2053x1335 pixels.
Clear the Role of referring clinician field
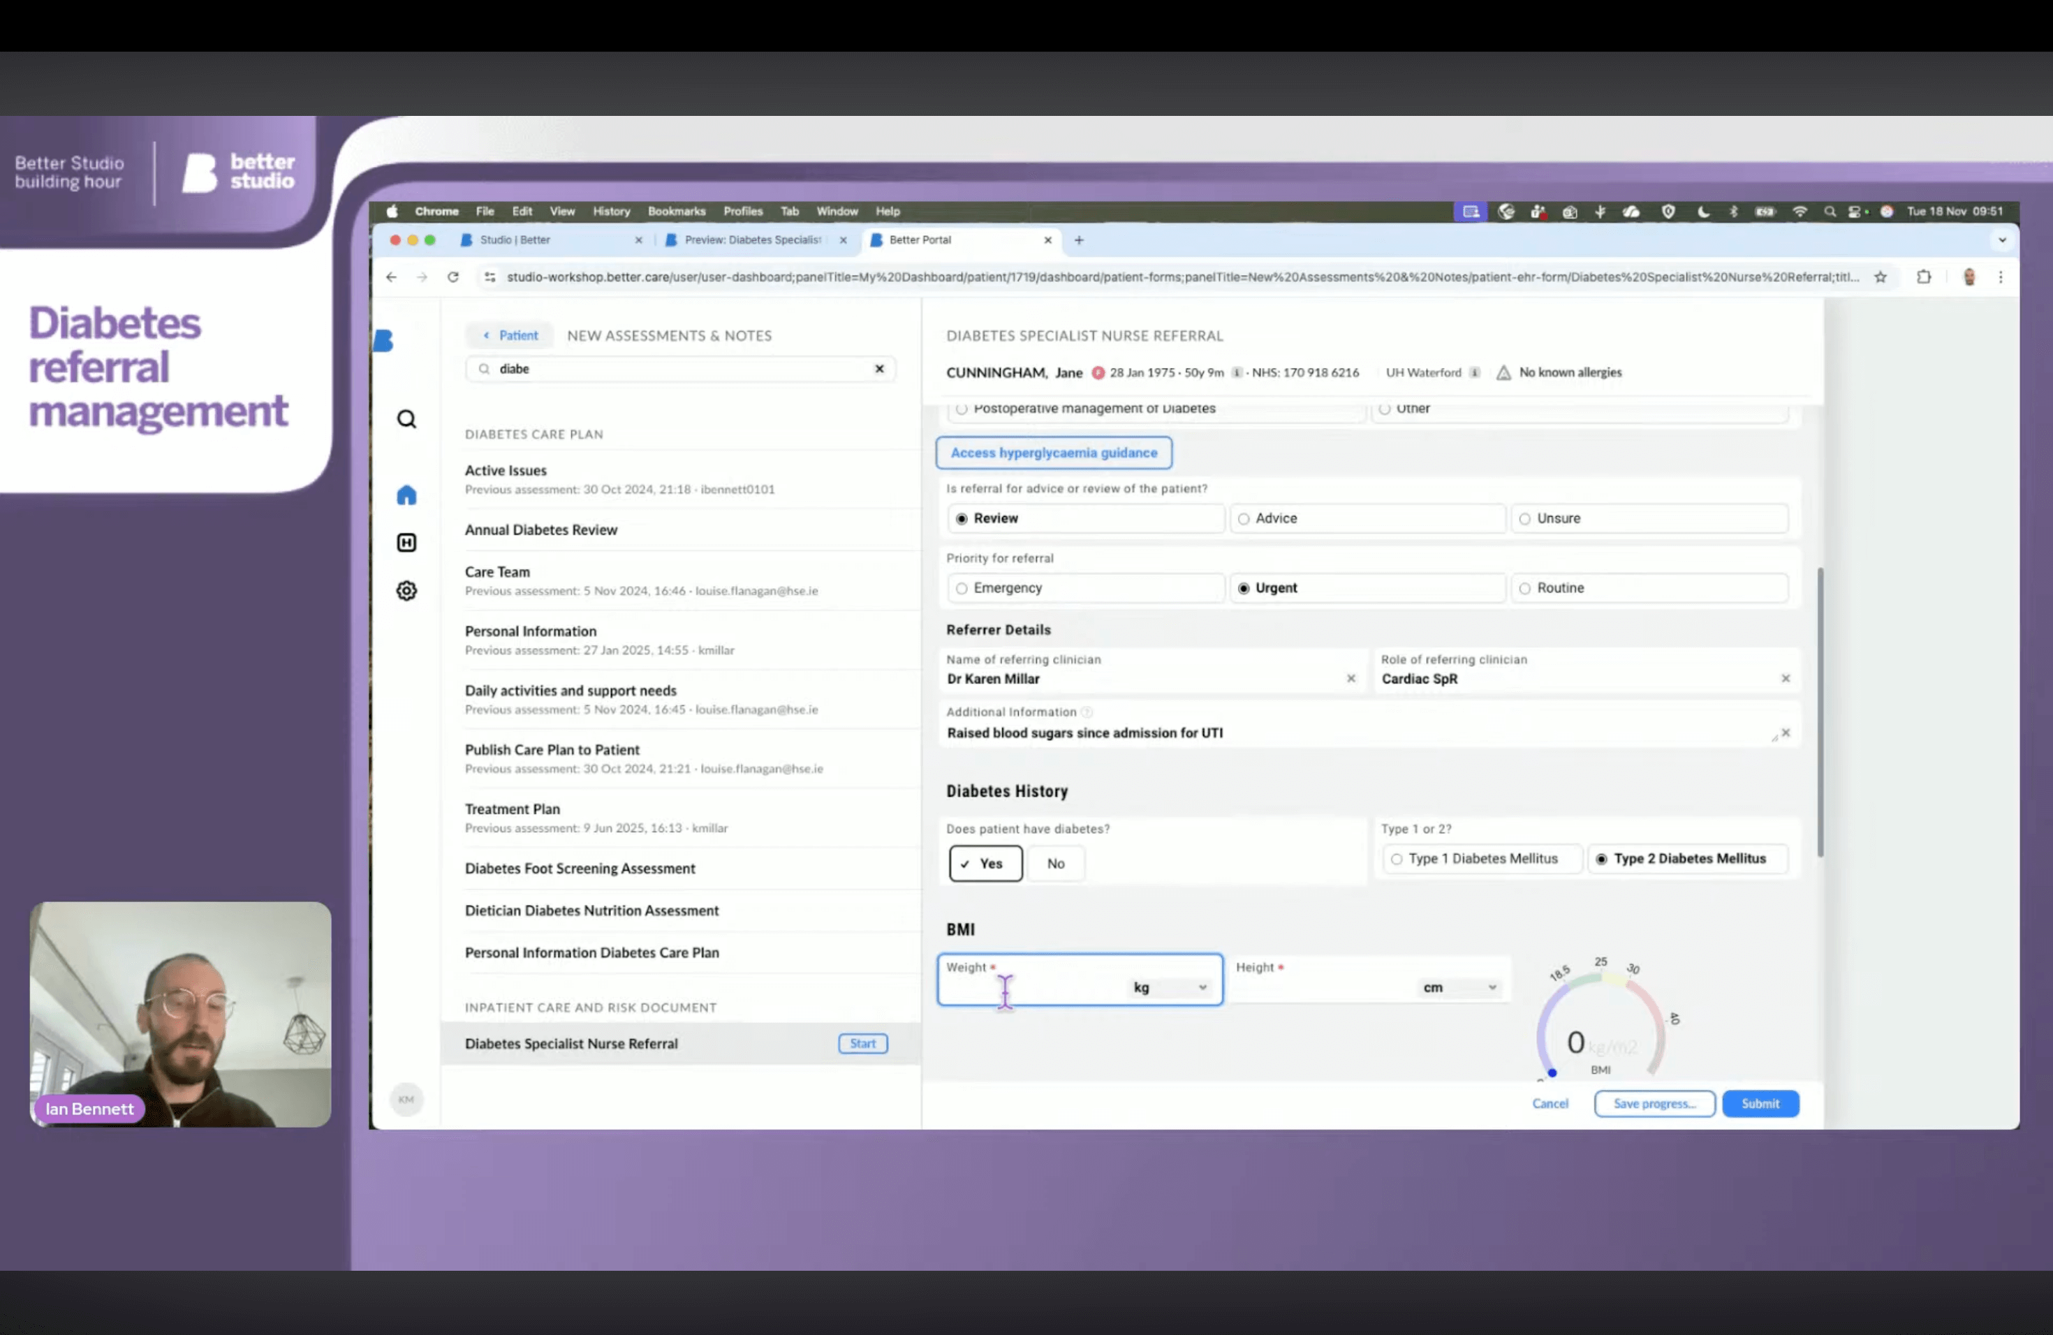[1785, 679]
